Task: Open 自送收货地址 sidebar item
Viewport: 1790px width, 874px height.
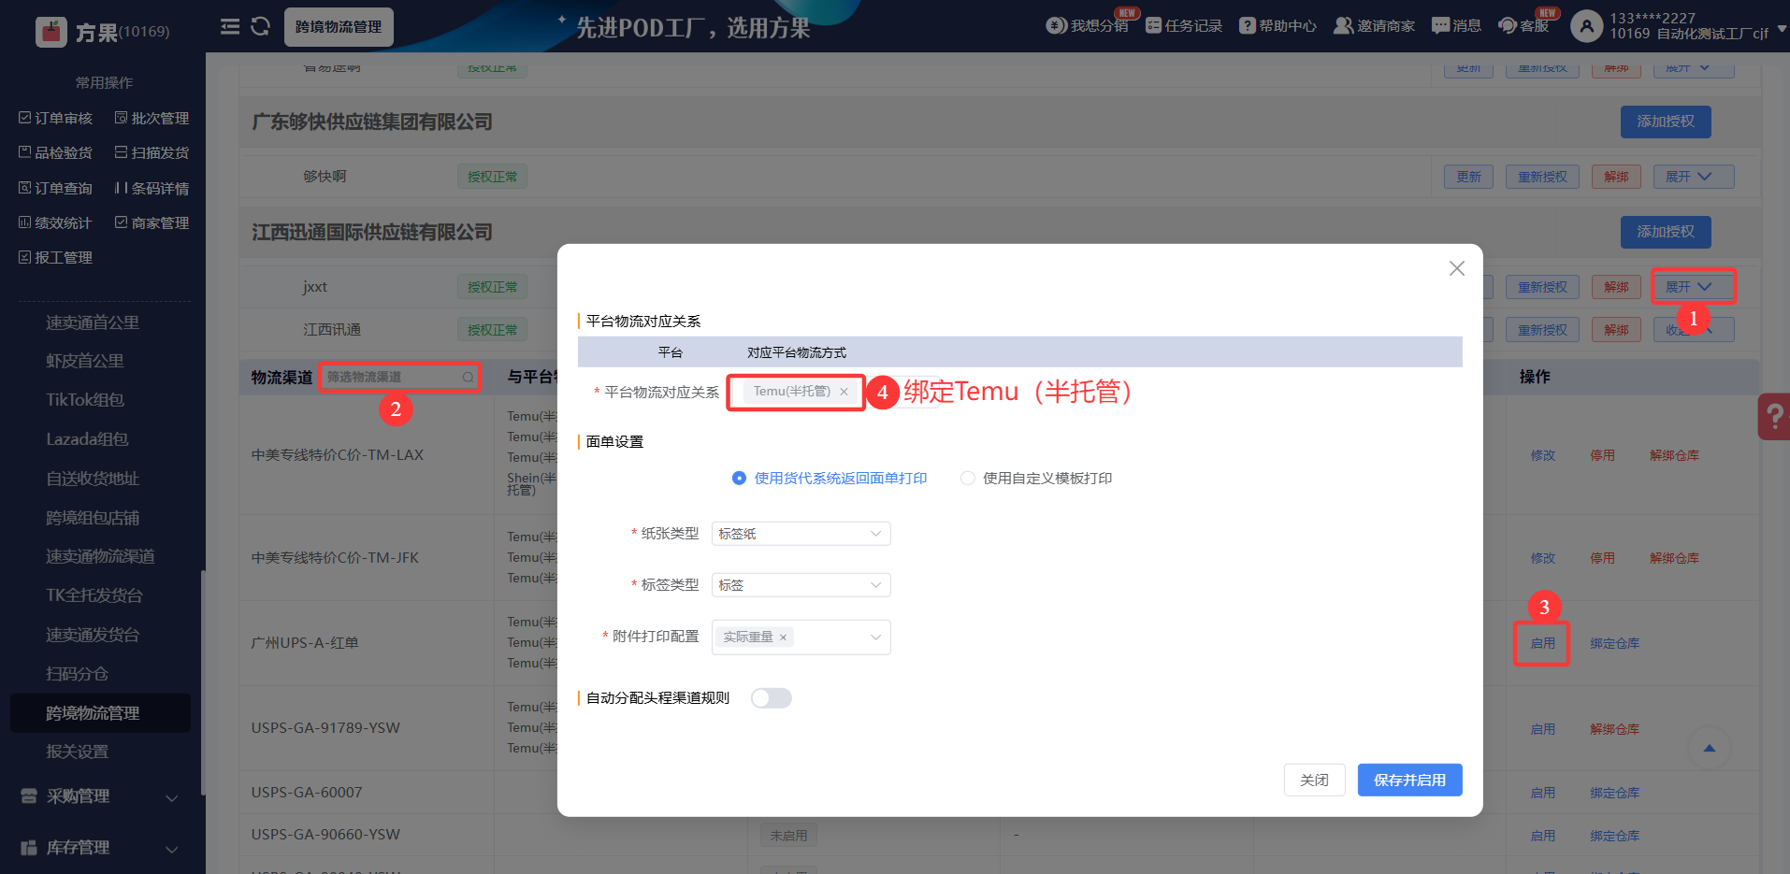Action: click(93, 479)
